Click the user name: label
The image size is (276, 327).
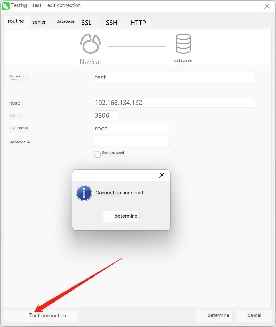pos(19,128)
